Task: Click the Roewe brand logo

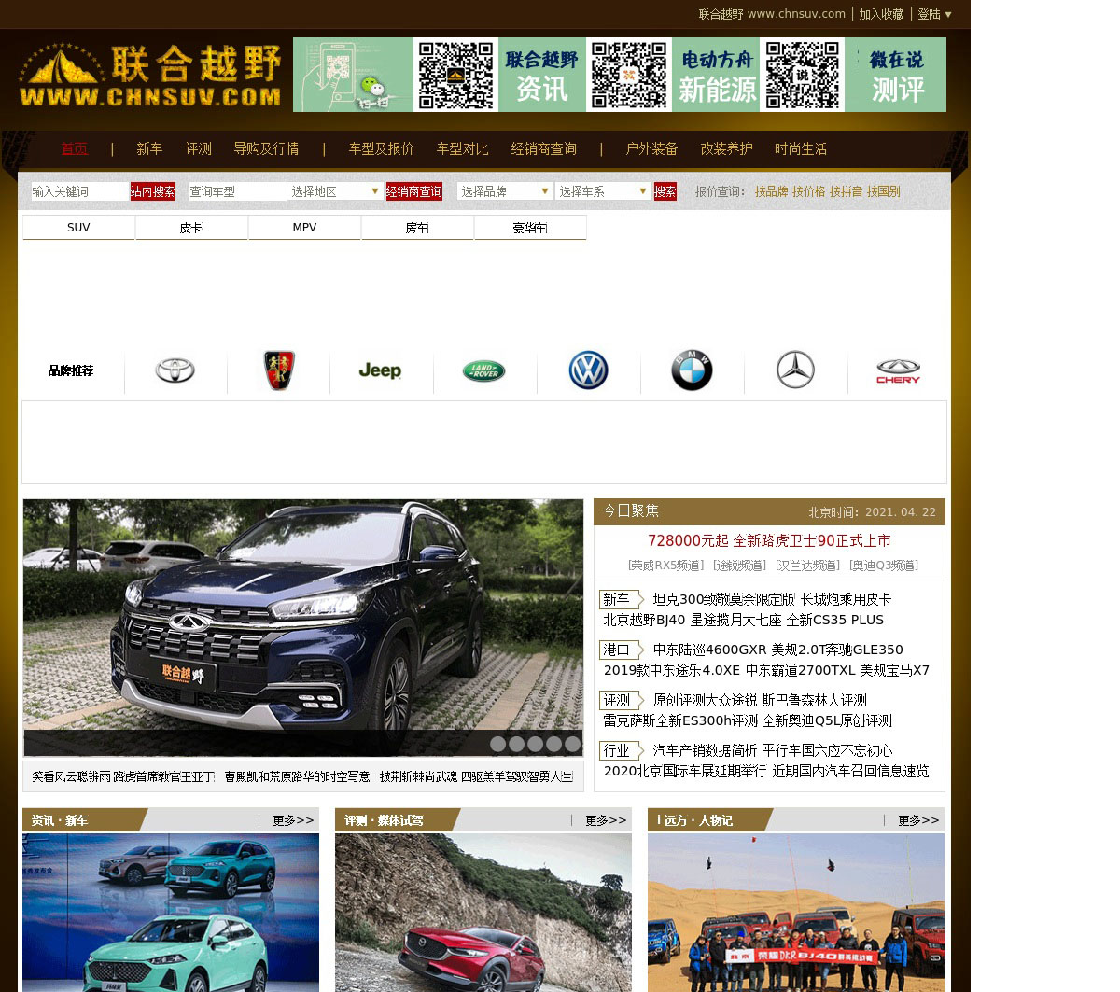Action: coord(278,370)
